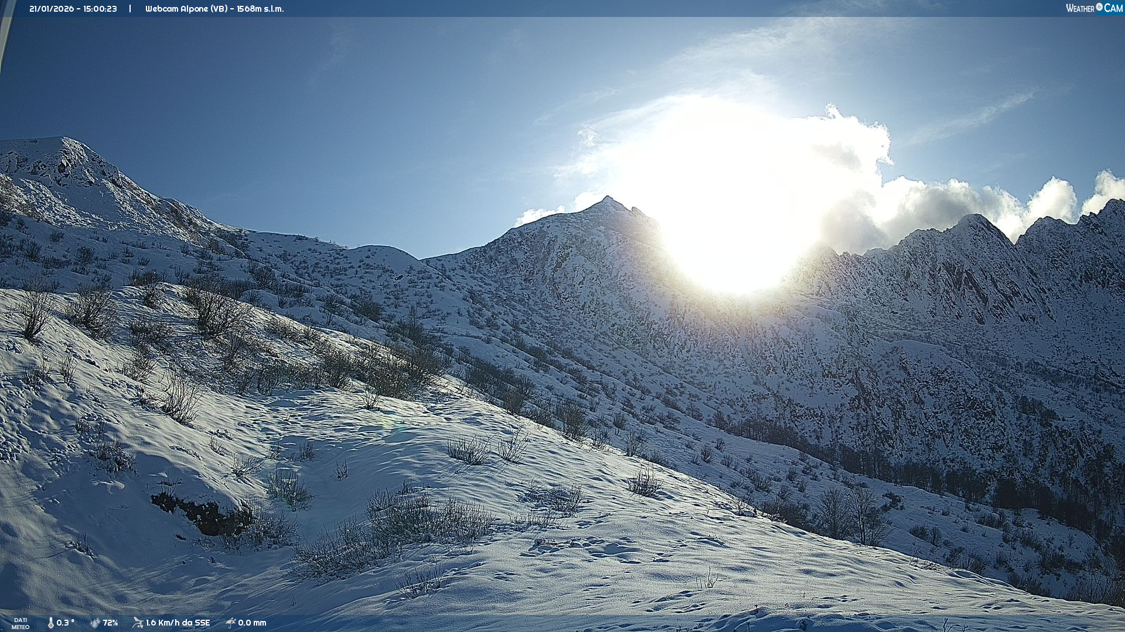The width and height of the screenshot is (1125, 632).
Task: Click the Webcam Alpone (VB) title
Action: [x=186, y=9]
